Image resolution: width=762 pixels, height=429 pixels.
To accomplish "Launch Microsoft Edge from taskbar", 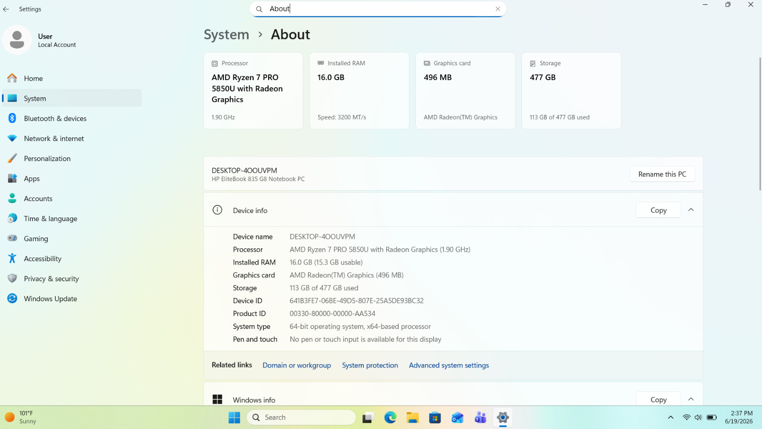I will 390,418.
